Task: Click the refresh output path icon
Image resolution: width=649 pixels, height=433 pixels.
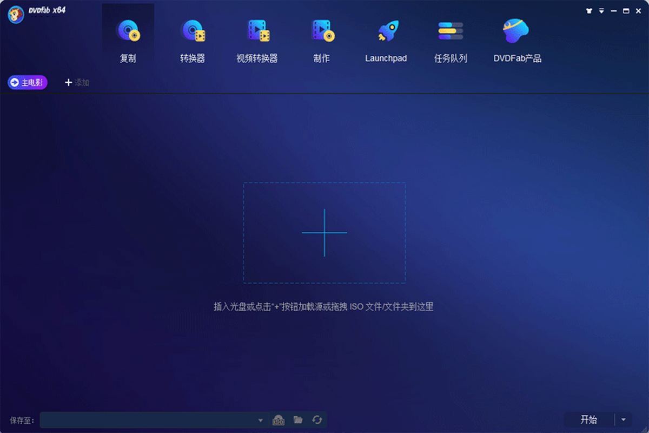Action: pos(317,420)
